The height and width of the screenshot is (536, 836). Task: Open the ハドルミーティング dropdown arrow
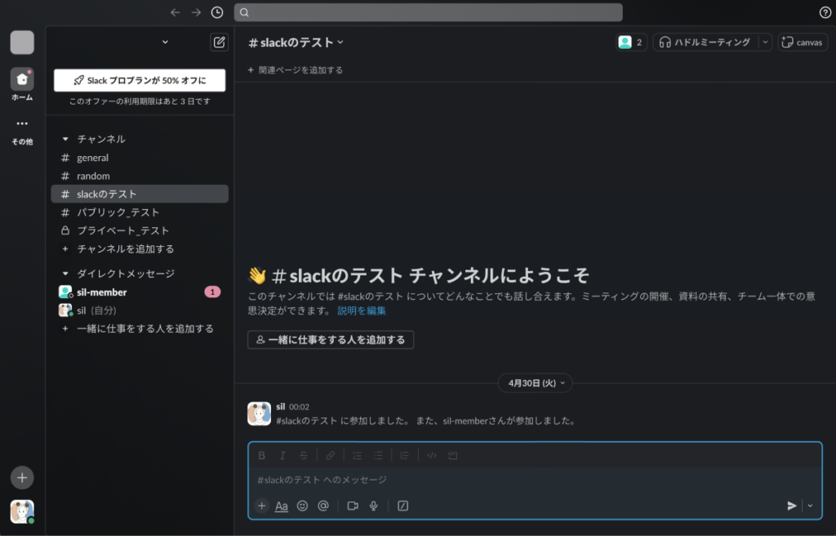[x=765, y=42]
